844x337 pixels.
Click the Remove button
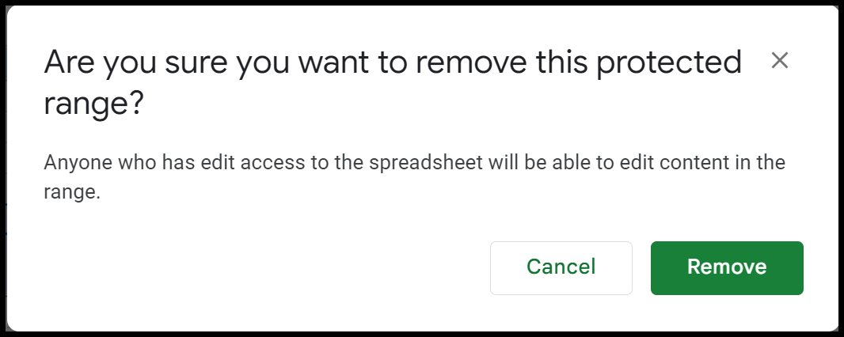click(x=727, y=267)
